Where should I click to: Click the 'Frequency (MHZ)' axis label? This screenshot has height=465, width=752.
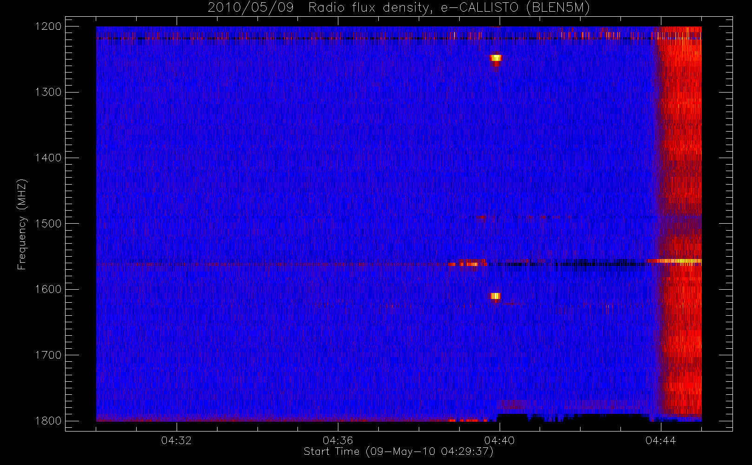click(22, 224)
